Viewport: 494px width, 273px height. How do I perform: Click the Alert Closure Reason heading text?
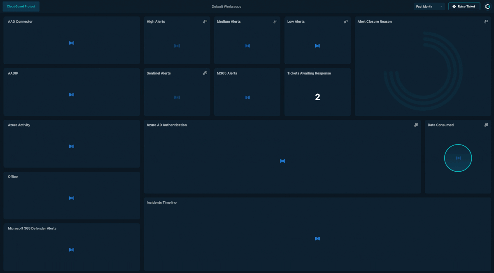pyautogui.click(x=375, y=21)
